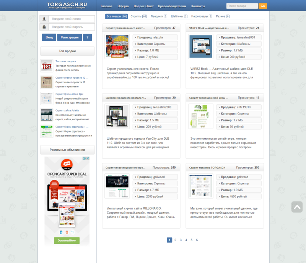Select the Инфотовары category tab
The width and height of the screenshot is (306, 263).
[x=202, y=16]
